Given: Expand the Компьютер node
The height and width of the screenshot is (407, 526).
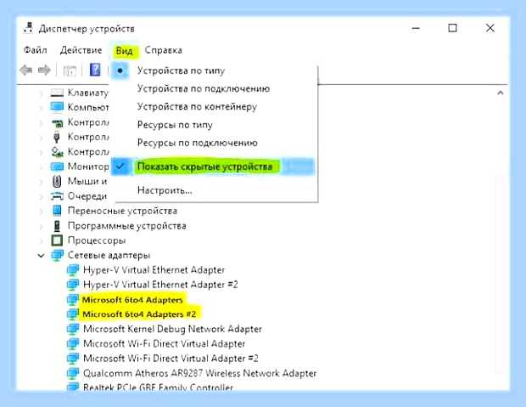Looking at the screenshot, I should tap(41, 108).
